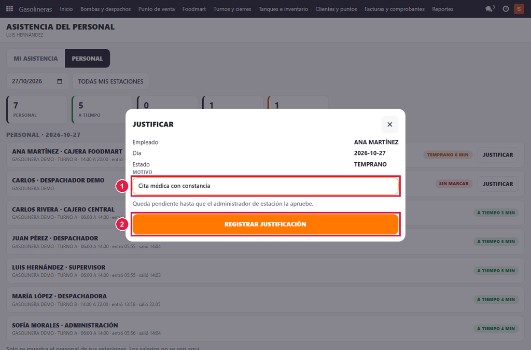Screen dimensions: 531x350
Task: Open the apps grid menu icon
Action: pos(9,9)
